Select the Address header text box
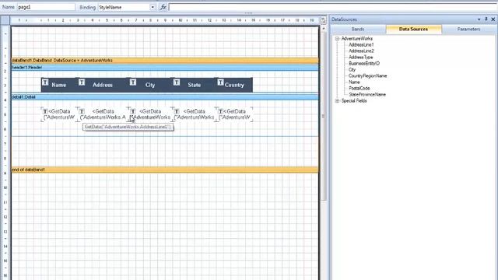Screen dimensions: 498x280 pos(103,85)
